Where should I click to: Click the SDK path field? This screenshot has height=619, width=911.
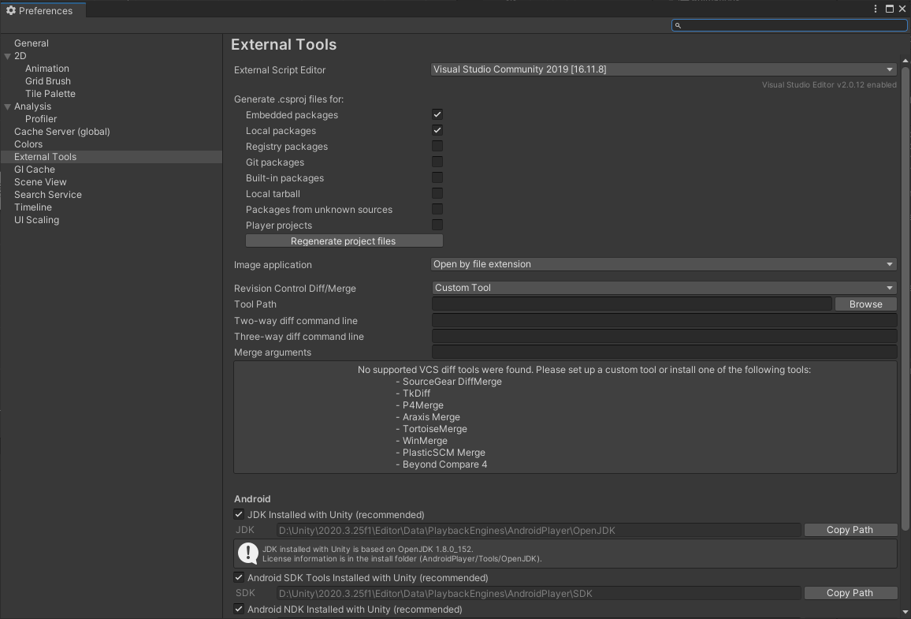[x=538, y=593]
